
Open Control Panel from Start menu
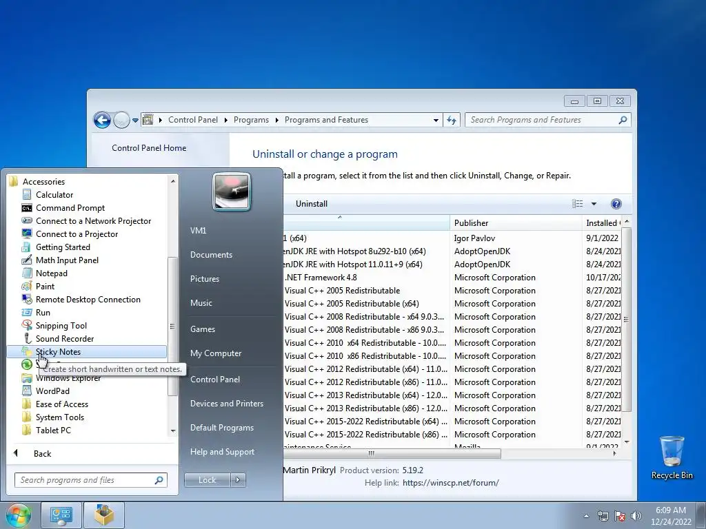215,380
